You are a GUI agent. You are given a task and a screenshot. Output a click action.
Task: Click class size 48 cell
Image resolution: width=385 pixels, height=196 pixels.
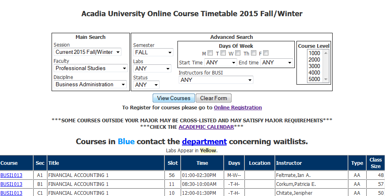(x=376, y=175)
